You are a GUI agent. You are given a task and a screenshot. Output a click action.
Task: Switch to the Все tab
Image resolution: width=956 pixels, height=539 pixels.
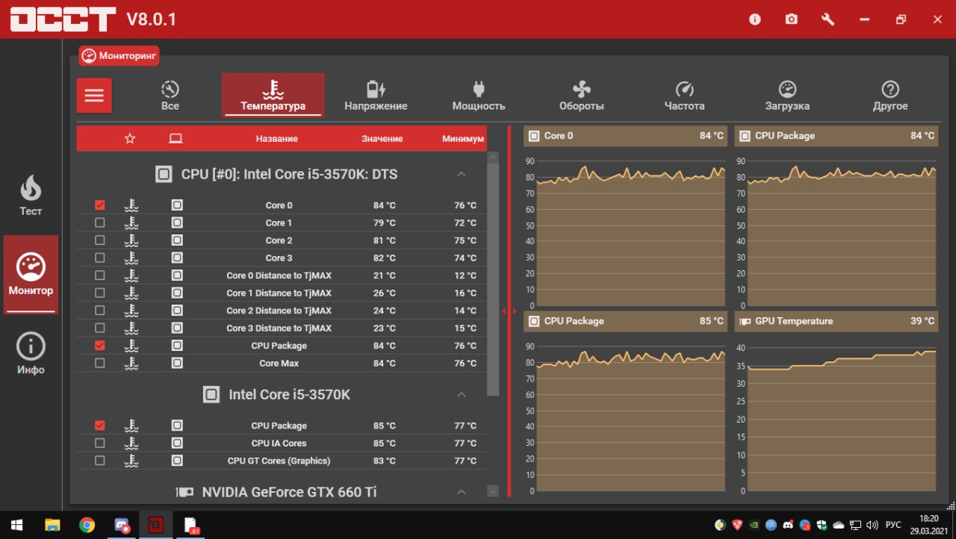[170, 96]
